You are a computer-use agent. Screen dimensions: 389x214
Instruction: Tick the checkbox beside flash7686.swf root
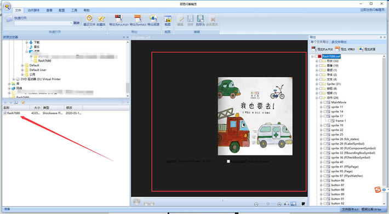(316, 56)
